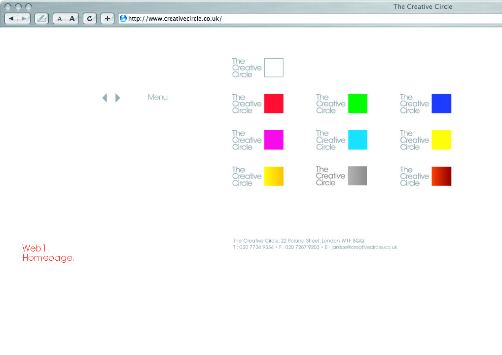Viewport: 502px width, 355px height.
Task: Click the left triangle page arrow
Action: click(x=105, y=98)
